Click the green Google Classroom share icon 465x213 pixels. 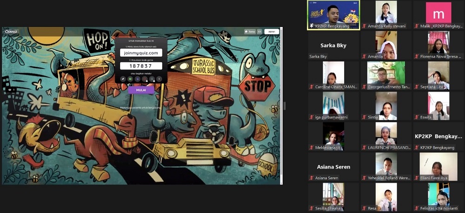pos(130,79)
